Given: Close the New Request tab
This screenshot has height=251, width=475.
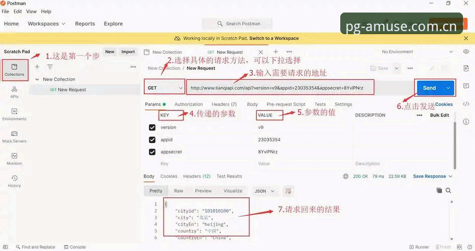Looking at the screenshot, I should (x=261, y=52).
